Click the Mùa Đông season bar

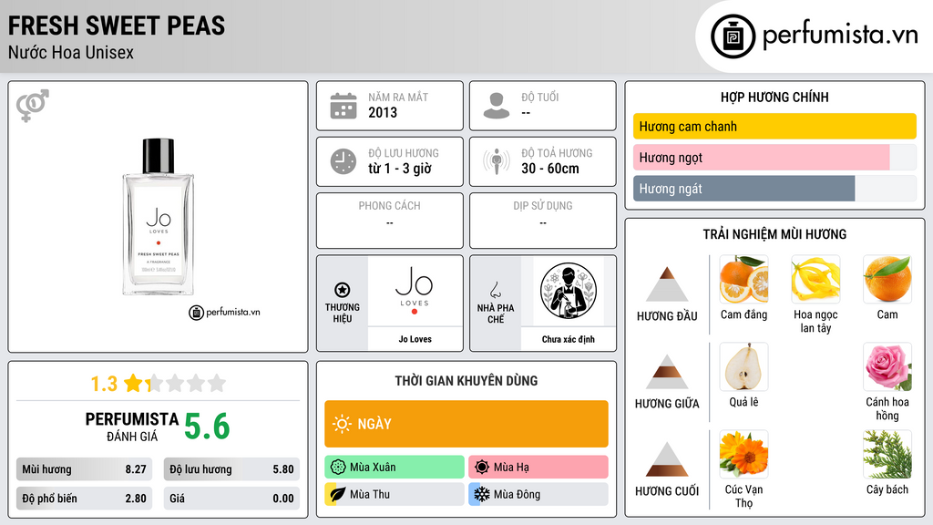[538, 495]
